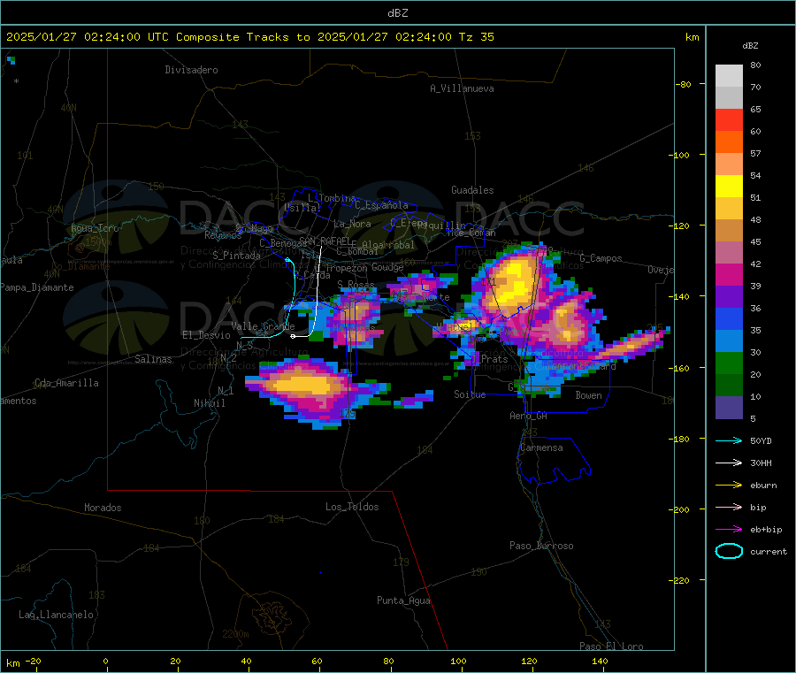Click the yellow storm core southwest of Soitue
The height and width of the screenshot is (673, 796).
304,384
